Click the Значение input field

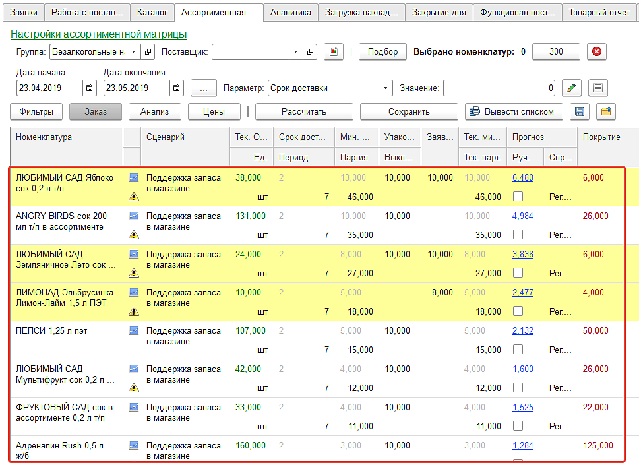pos(499,88)
